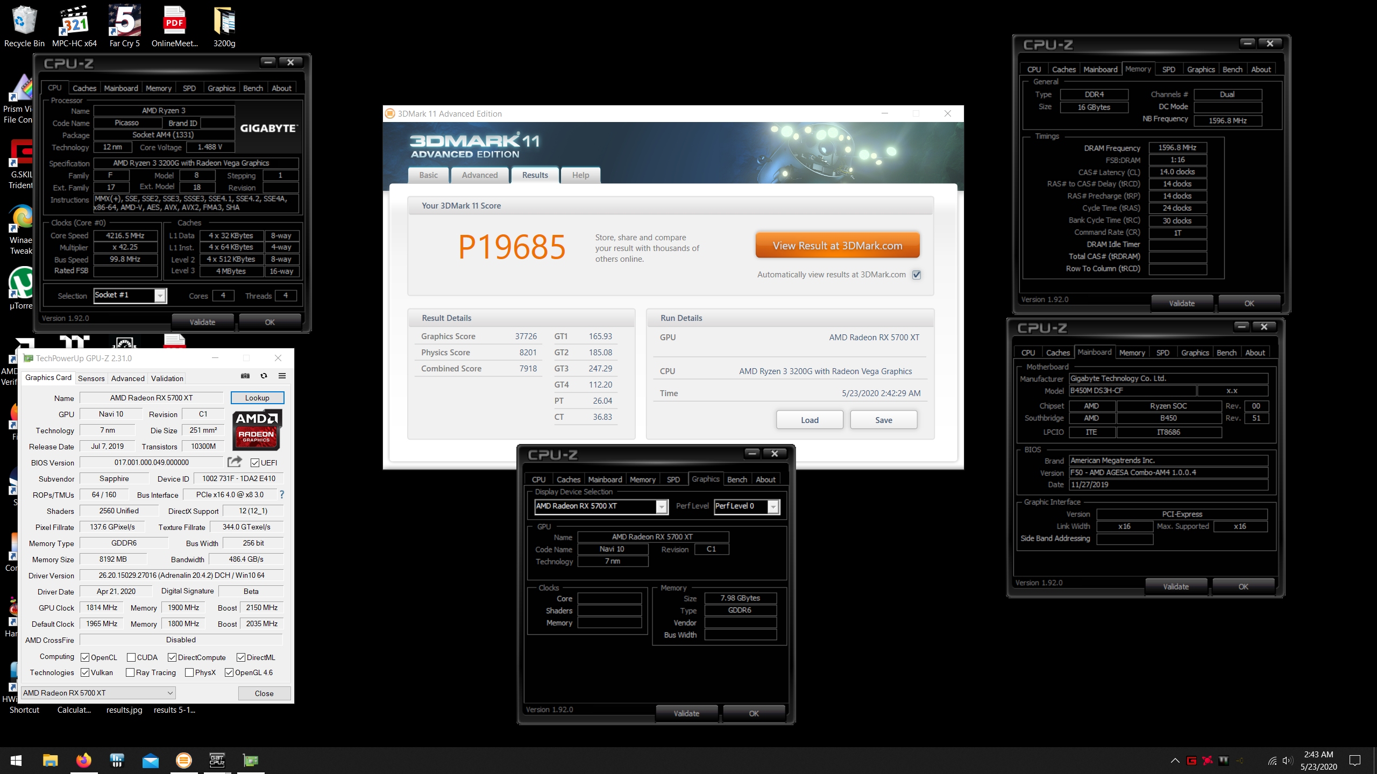Select Bench tab in CPU-Z Graphics window
The image size is (1377, 774).
737,479
